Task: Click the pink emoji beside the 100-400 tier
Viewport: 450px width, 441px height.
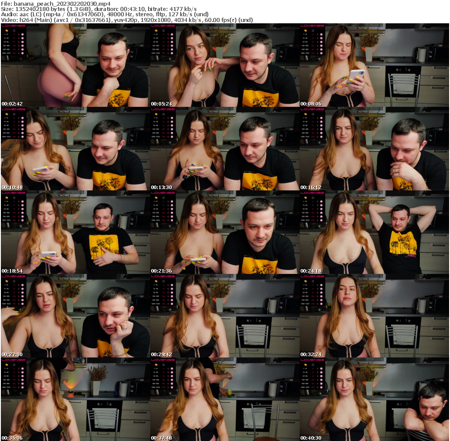Action: [22, 46]
